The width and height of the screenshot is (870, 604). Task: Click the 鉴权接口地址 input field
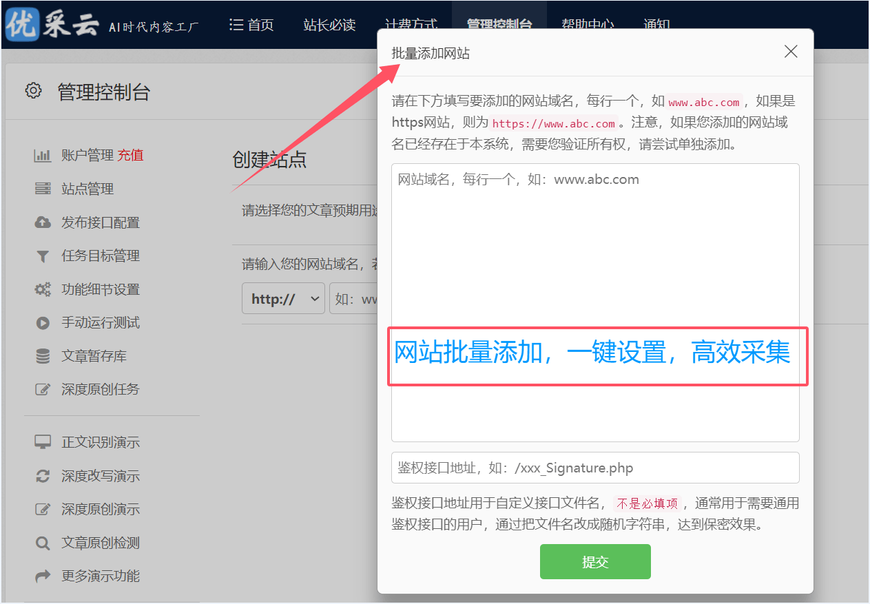click(x=594, y=468)
